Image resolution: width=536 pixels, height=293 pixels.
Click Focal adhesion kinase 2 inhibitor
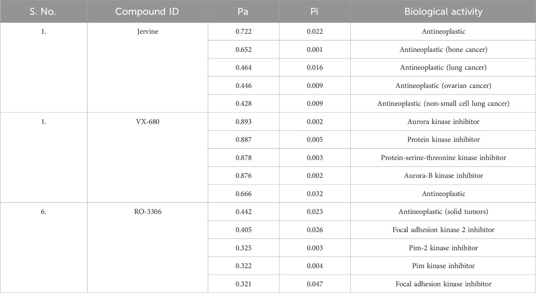(443, 230)
